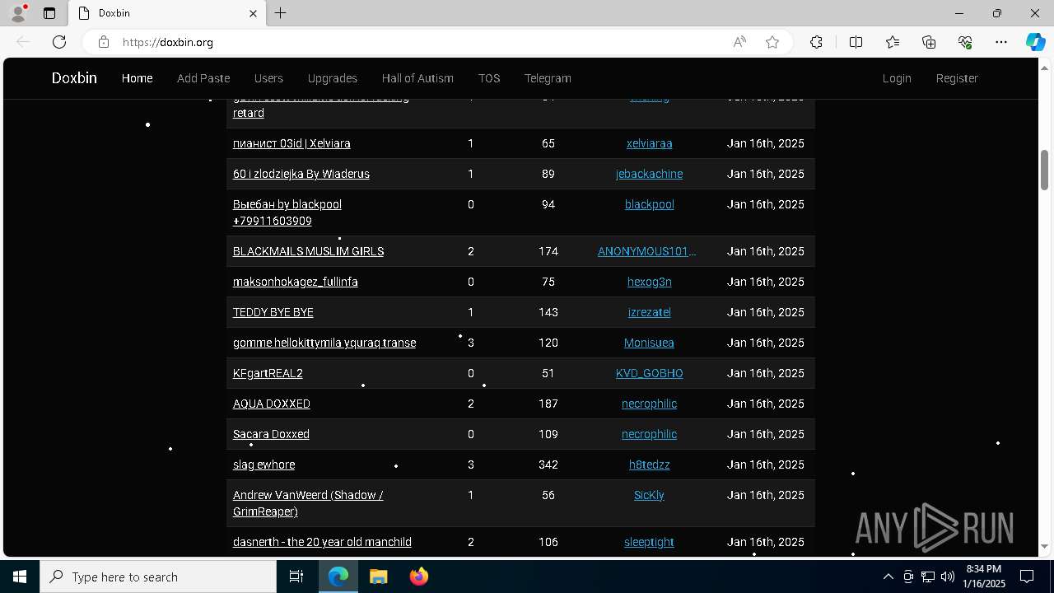This screenshot has height=593, width=1054.
Task: Open the Edge profile icon
Action: click(17, 13)
